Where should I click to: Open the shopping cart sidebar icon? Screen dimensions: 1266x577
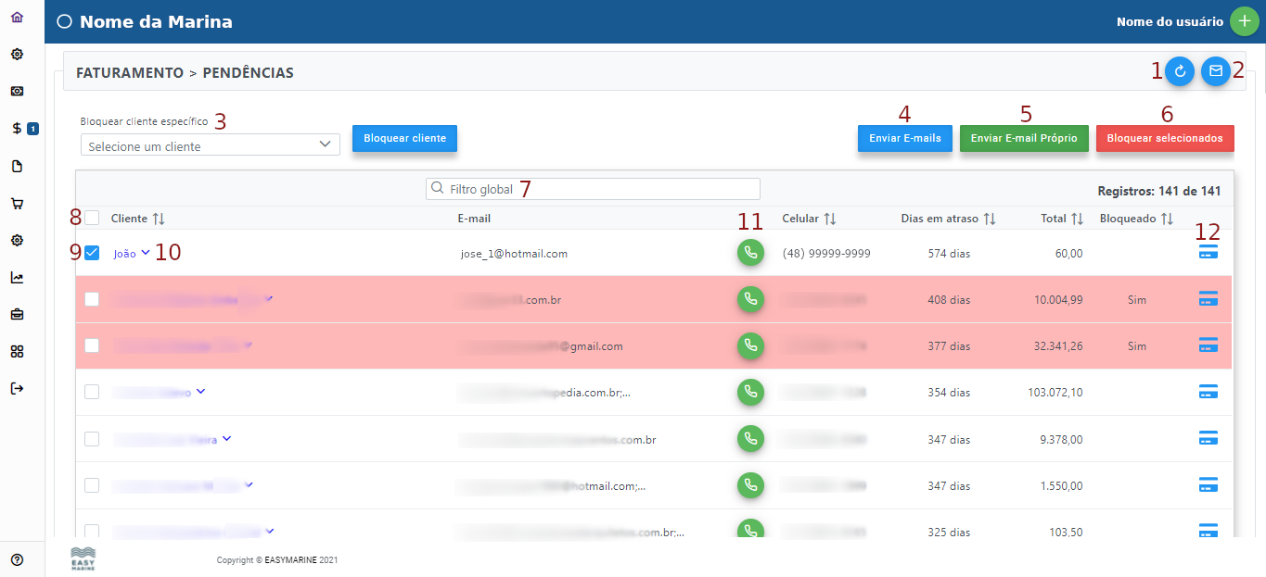(17, 204)
